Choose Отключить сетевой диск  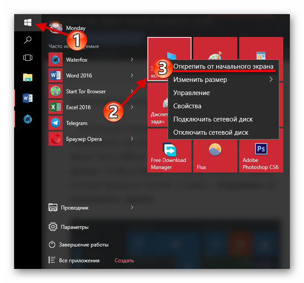pos(223,132)
